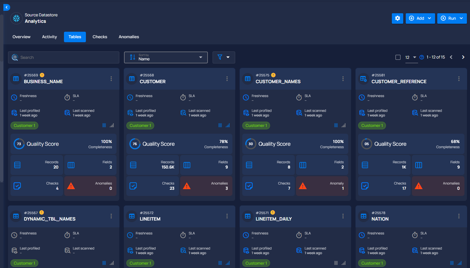The image size is (470, 268).
Task: Click the Last profiled icon on CUSTOMER_NAMES card
Action: pyautogui.click(x=246, y=113)
